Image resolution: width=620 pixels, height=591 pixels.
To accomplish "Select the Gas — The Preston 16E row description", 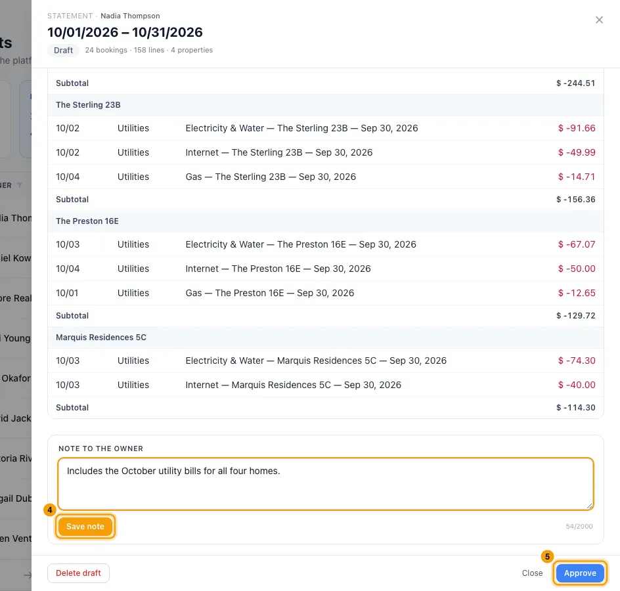I will tap(270, 293).
